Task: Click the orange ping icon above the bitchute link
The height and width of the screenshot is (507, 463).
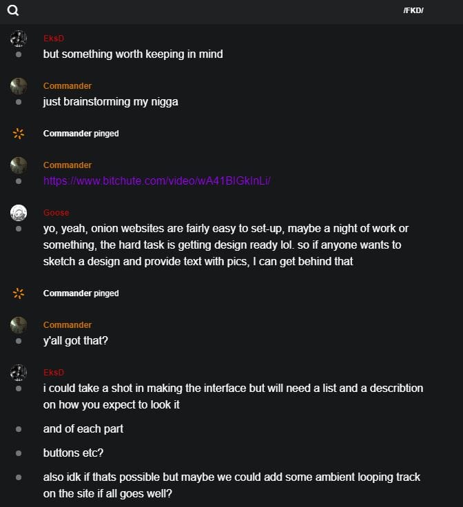Action: (x=19, y=134)
